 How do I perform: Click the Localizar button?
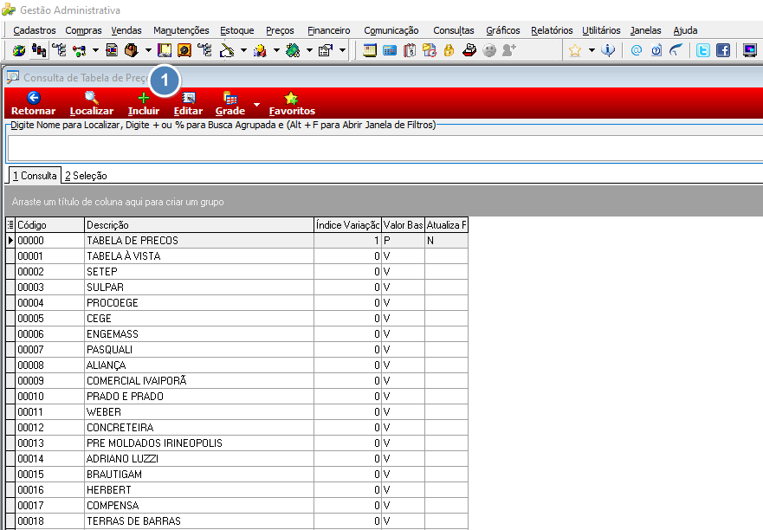coord(92,104)
